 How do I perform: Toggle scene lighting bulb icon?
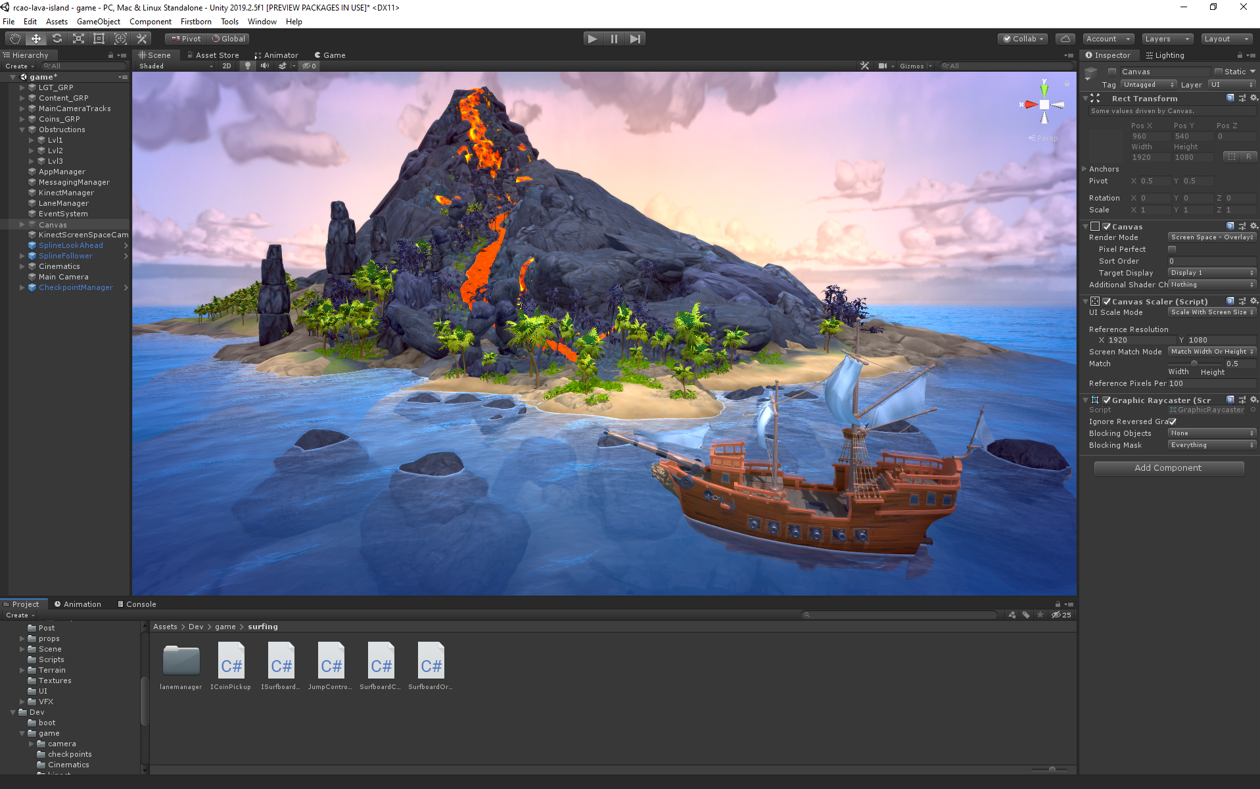248,66
